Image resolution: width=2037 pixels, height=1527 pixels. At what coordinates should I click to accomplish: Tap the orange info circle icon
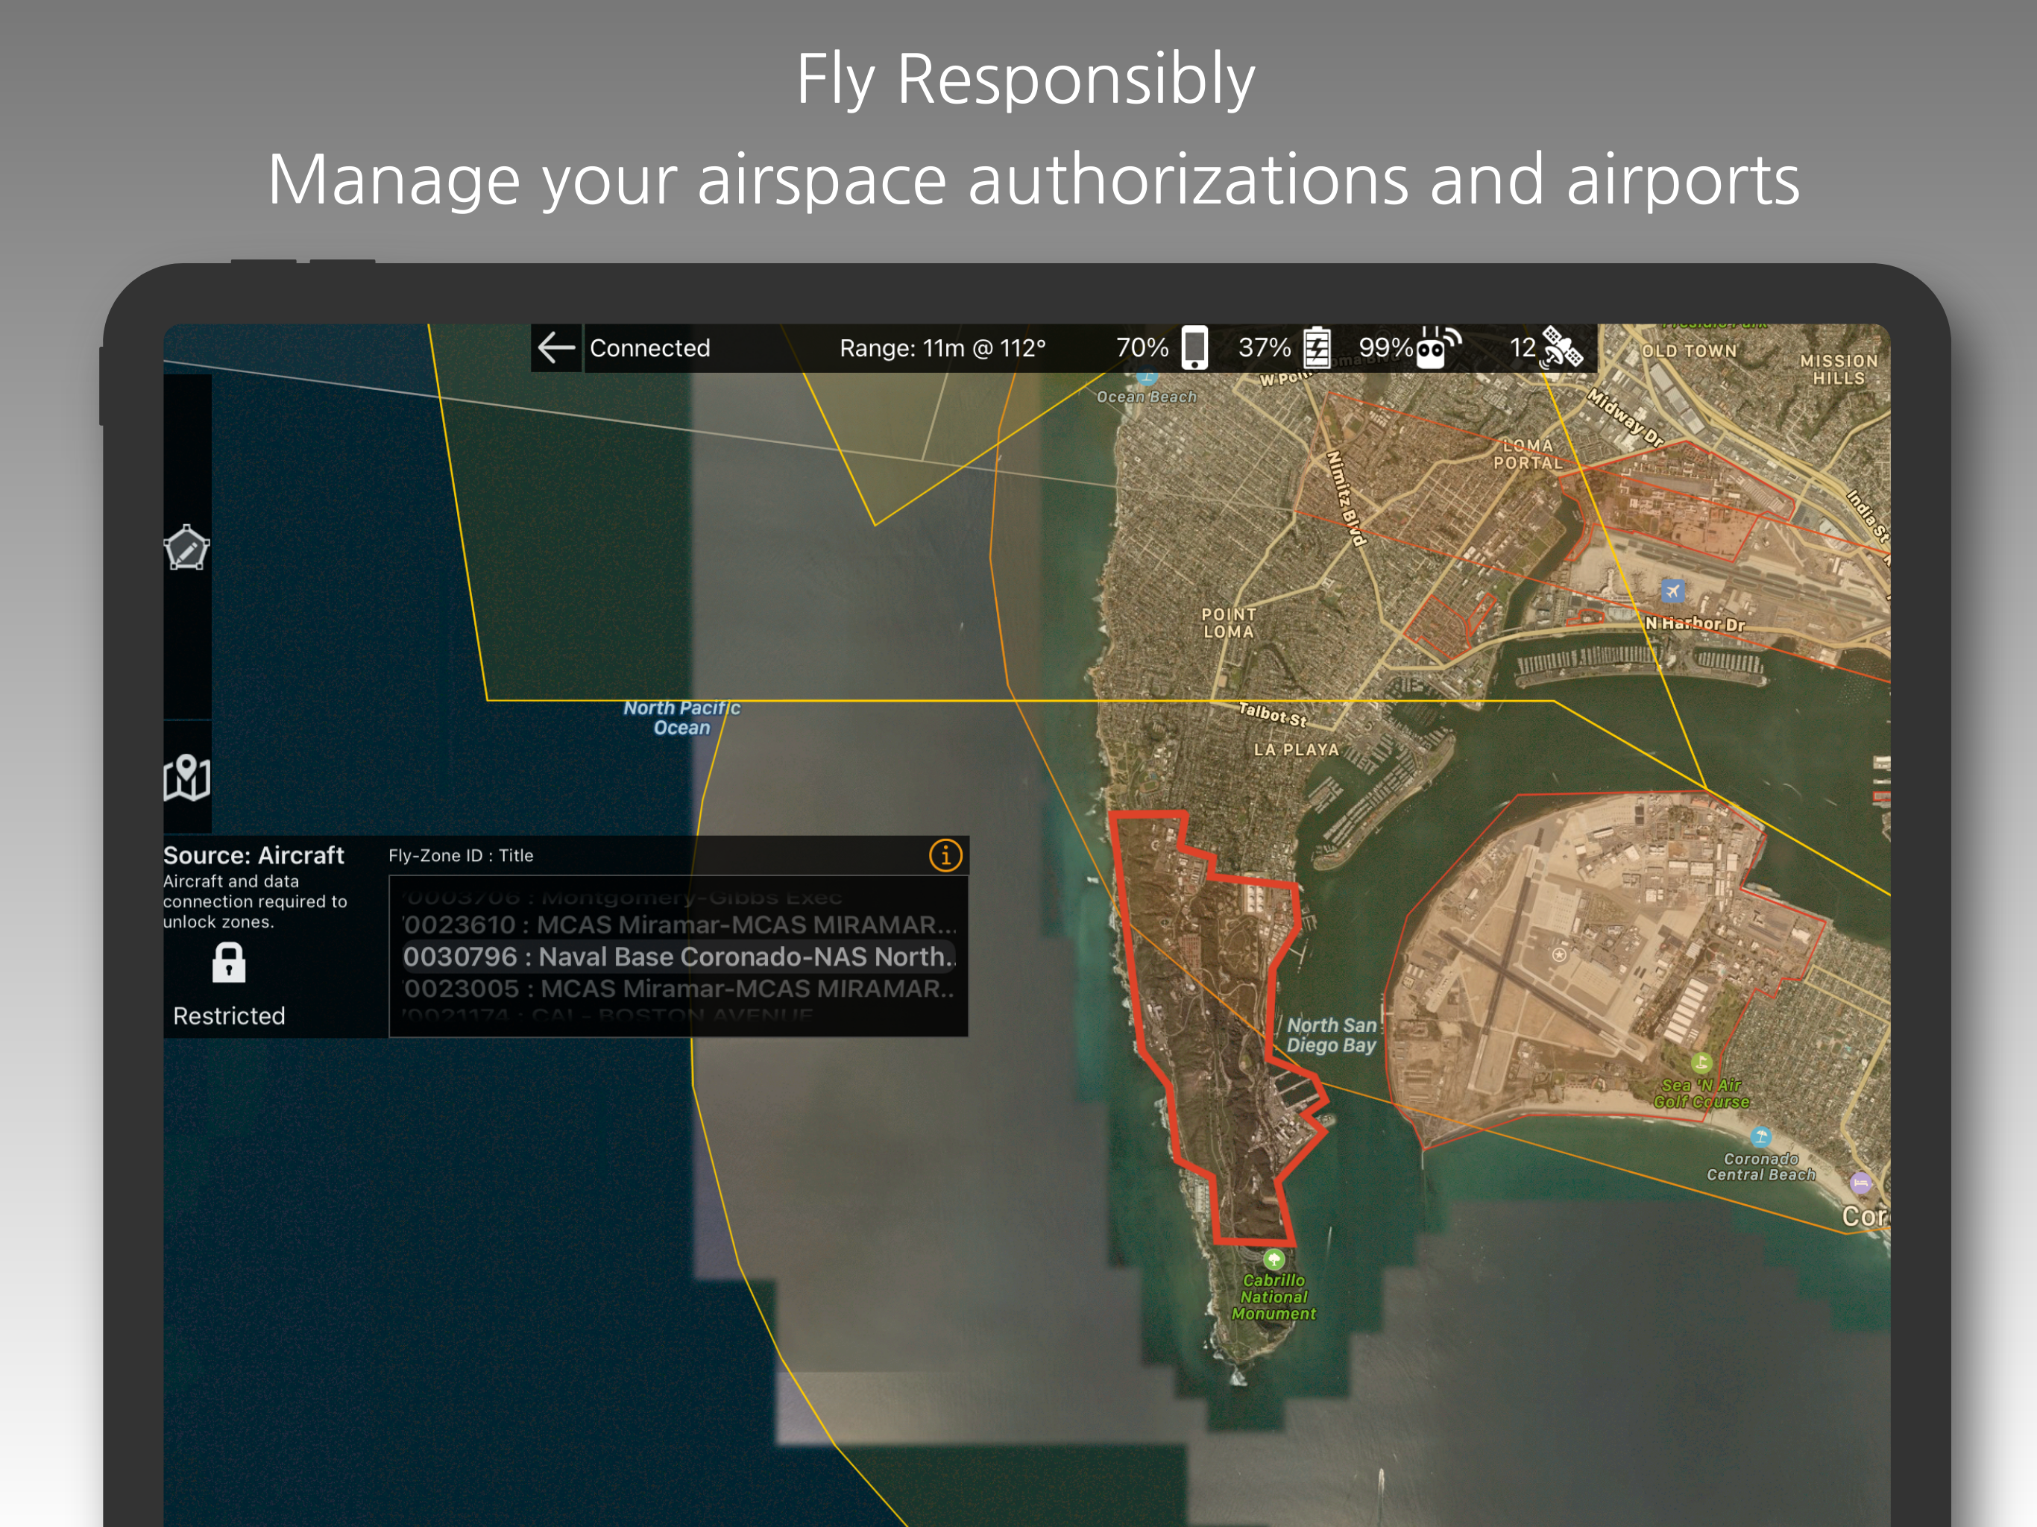[945, 856]
